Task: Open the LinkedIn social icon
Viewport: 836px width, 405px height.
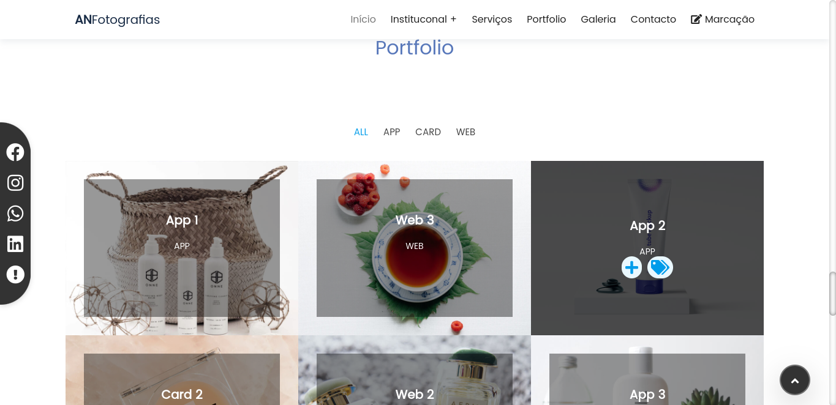Action: point(15,244)
